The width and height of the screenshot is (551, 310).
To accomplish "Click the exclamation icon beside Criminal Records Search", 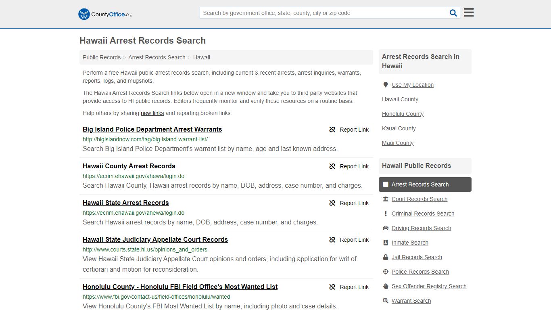I will 386,214.
